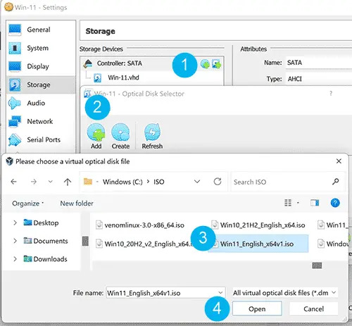Select Storage settings category
Image resolution: width=352 pixels, height=326 pixels.
point(41,84)
